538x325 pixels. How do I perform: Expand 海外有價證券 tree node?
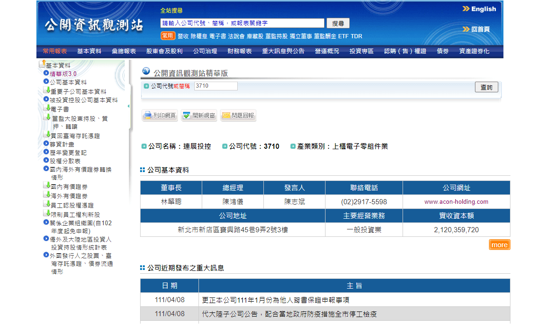click(x=47, y=195)
